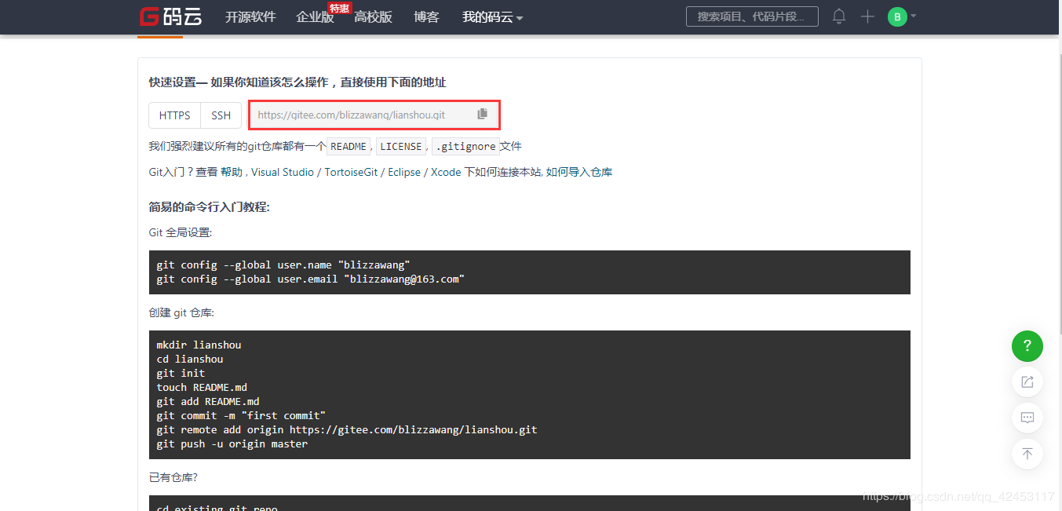Image resolution: width=1062 pixels, height=511 pixels.
Task: Click the Visual Studio link
Action: (283, 172)
